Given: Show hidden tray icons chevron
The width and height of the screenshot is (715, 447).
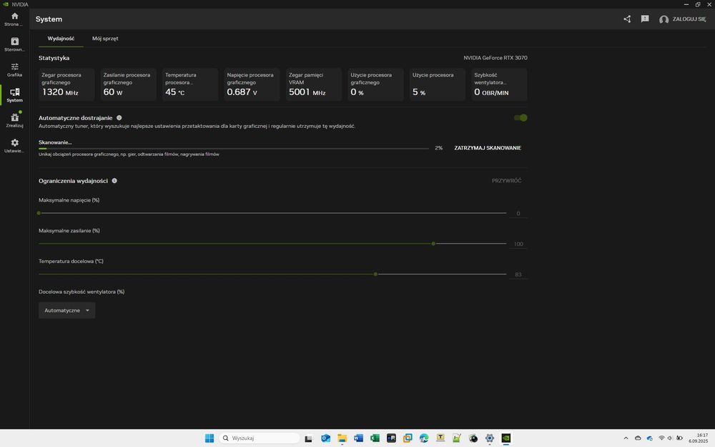Looking at the screenshot, I should (x=626, y=438).
